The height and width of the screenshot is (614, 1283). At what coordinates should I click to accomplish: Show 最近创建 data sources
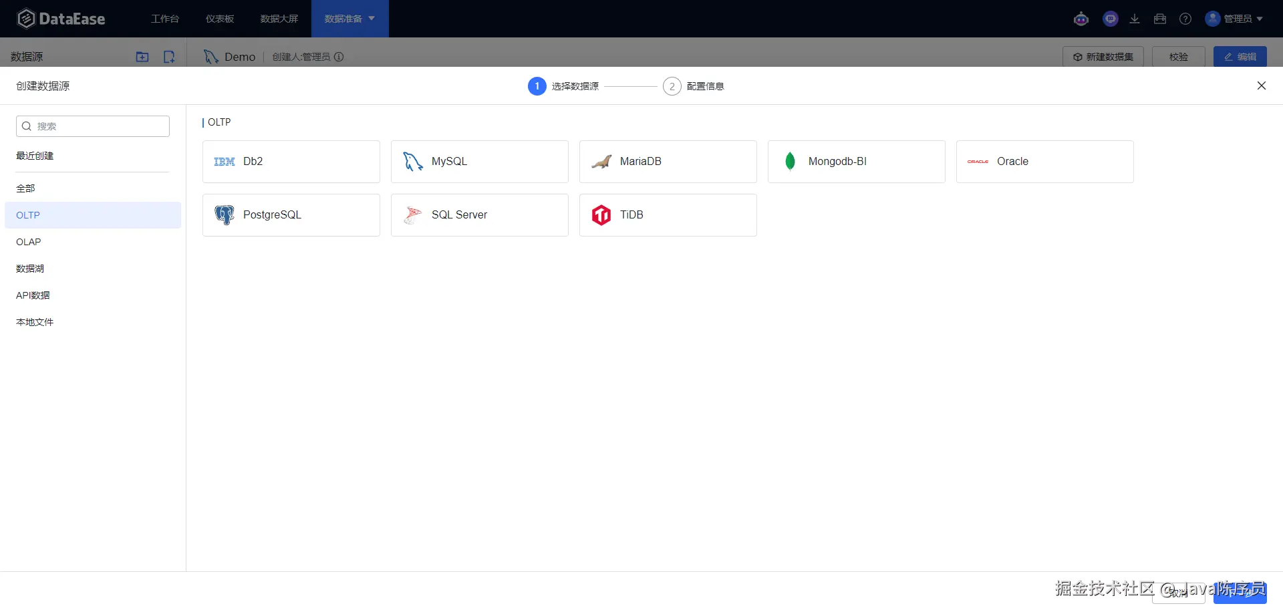coord(35,156)
